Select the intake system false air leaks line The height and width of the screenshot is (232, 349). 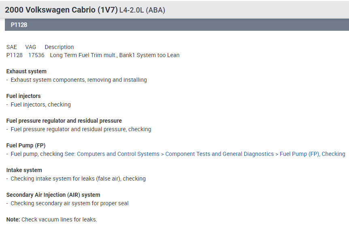point(78,179)
